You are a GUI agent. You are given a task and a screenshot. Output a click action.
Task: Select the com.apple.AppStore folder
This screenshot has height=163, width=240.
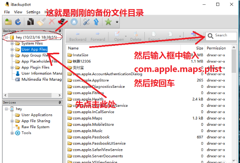(x=90, y=80)
